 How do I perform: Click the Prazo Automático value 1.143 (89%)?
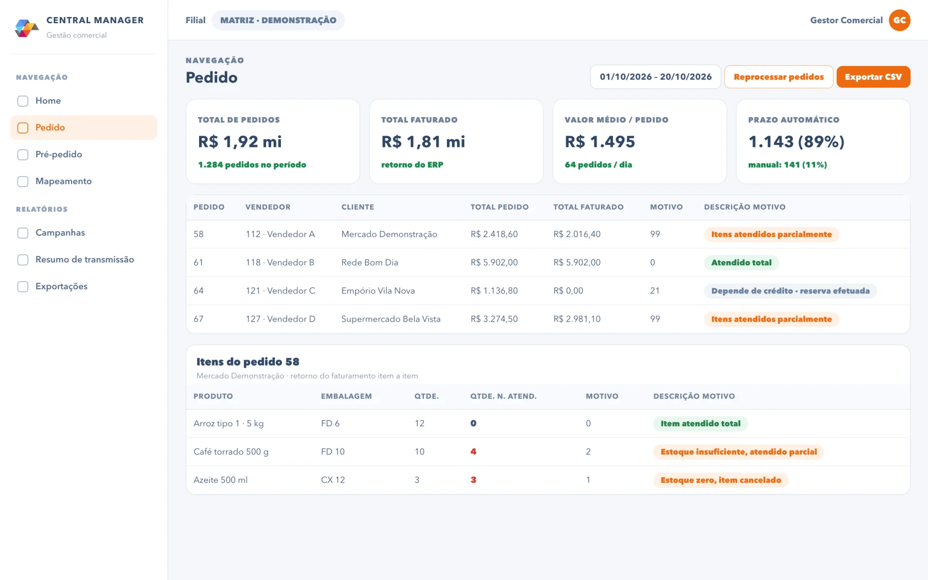click(x=796, y=142)
